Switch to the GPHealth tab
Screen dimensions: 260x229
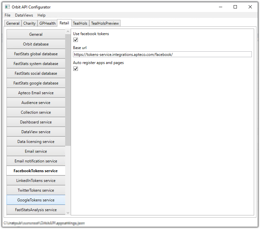[x=48, y=23]
